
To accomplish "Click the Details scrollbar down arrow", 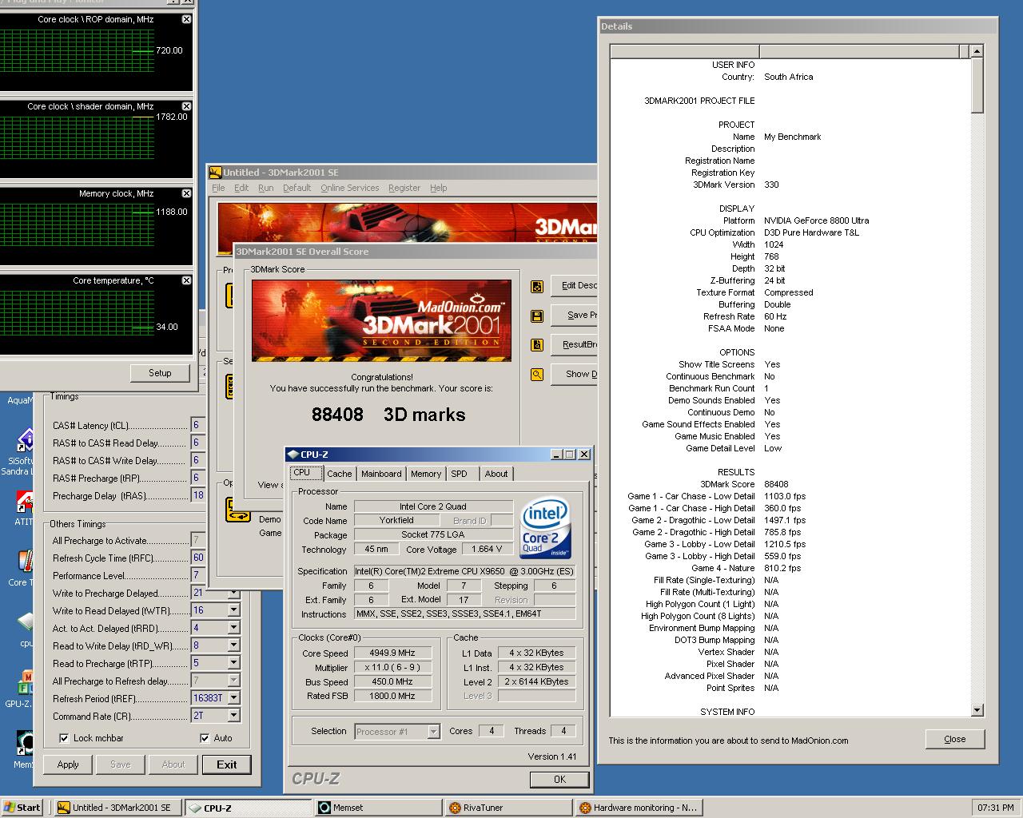I will [977, 710].
